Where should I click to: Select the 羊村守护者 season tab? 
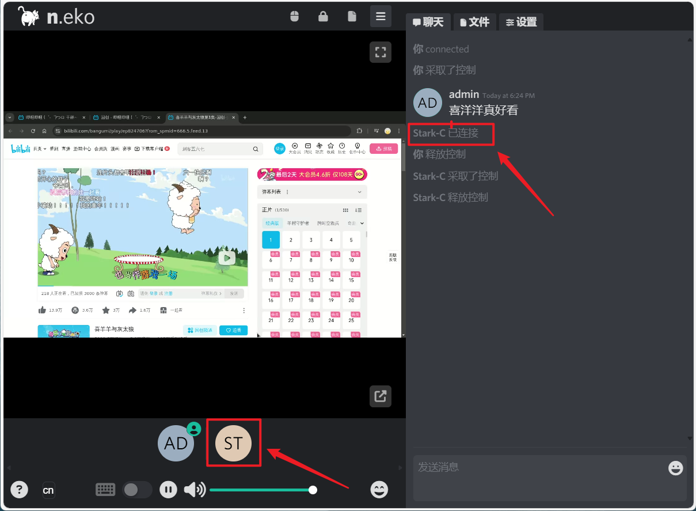(298, 223)
